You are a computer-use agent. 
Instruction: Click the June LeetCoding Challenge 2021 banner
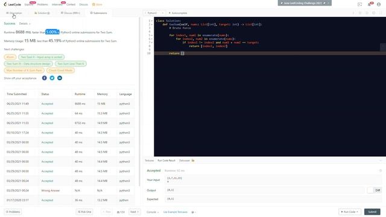[305, 3]
